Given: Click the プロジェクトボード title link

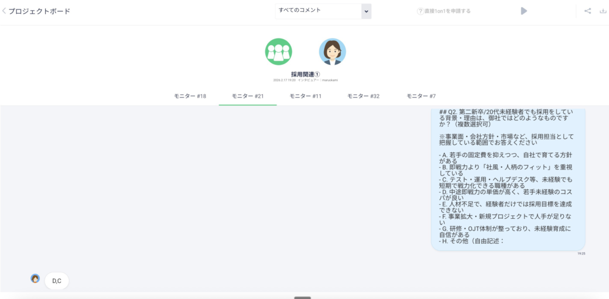Looking at the screenshot, I should 39,11.
